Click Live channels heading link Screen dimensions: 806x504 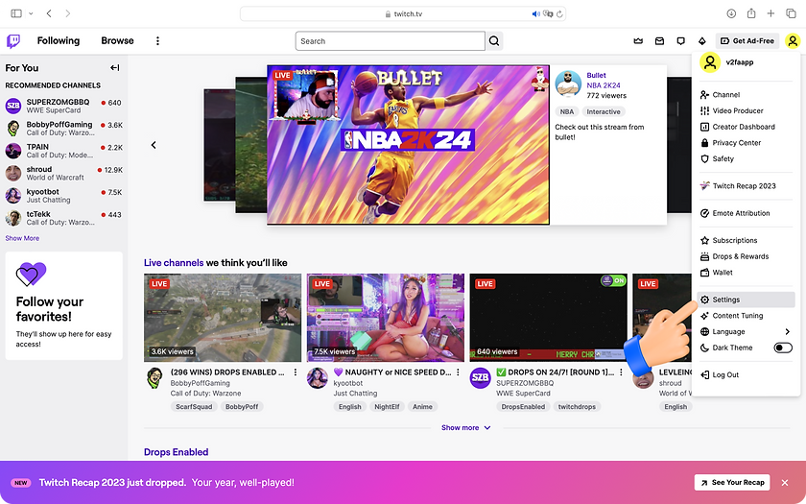point(174,263)
